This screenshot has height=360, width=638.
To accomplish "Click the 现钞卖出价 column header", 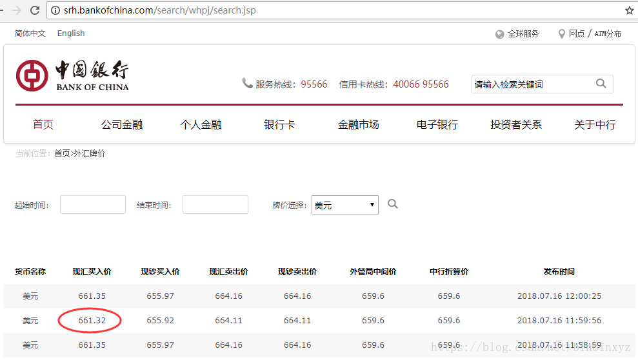I will tap(297, 271).
